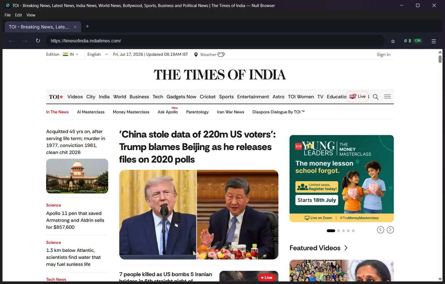Image resolution: width=445 pixels, height=284 pixels.
Task: Expand Featured Videos with its chevron
Action: pos(346,248)
